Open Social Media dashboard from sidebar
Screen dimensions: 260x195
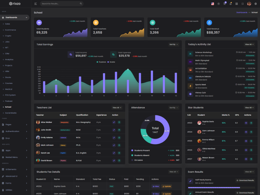11,113
